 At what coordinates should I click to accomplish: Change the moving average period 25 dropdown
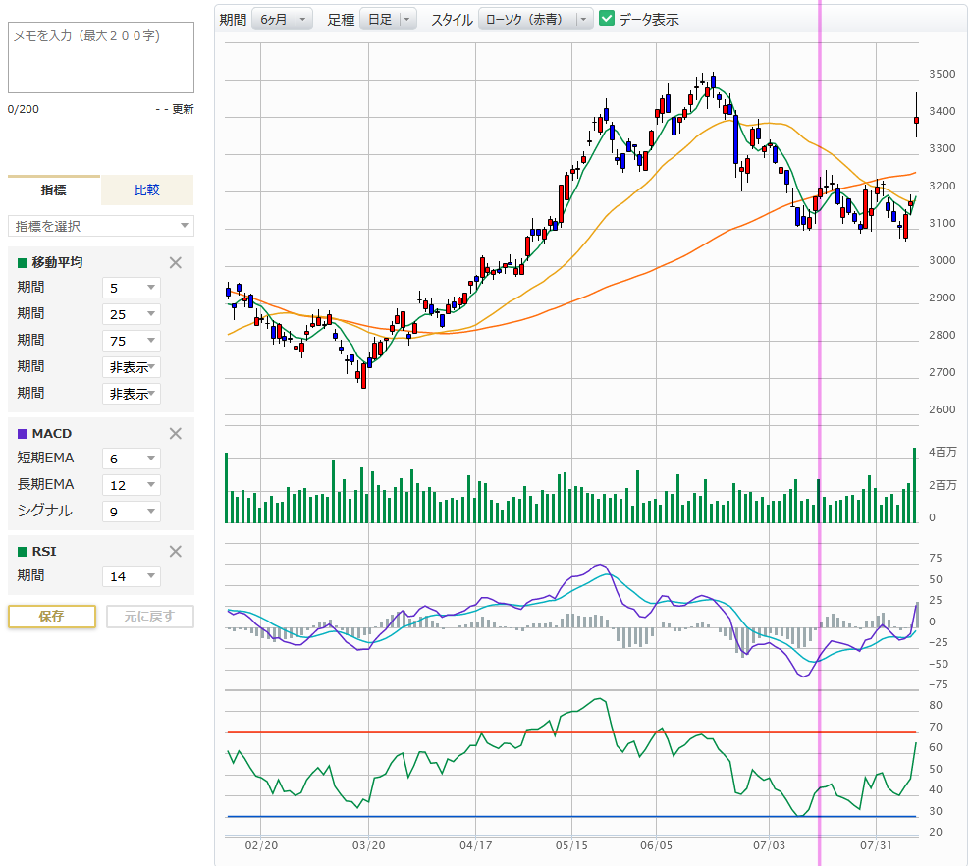[131, 314]
